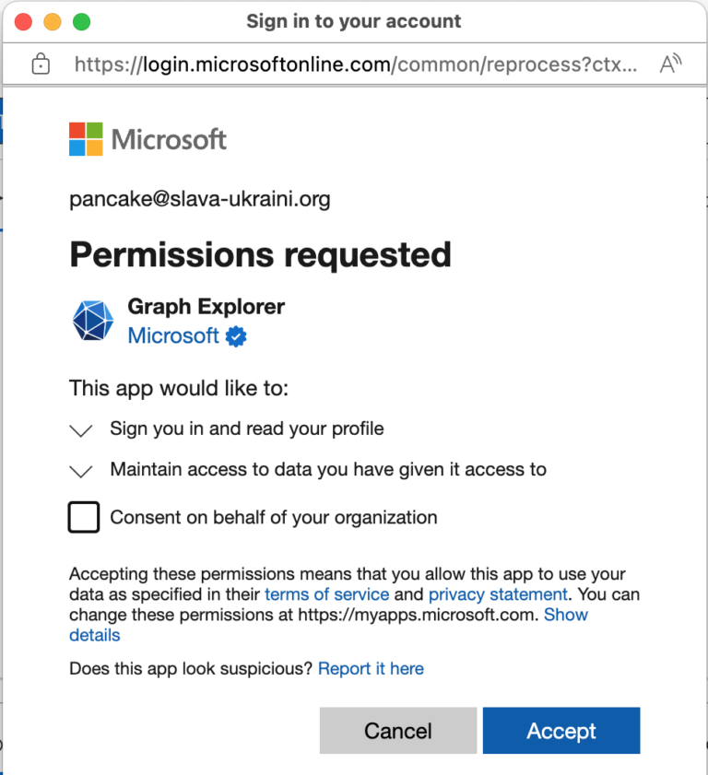Click the Graph Explorer app icon
This screenshot has width=708, height=775.
(92, 321)
